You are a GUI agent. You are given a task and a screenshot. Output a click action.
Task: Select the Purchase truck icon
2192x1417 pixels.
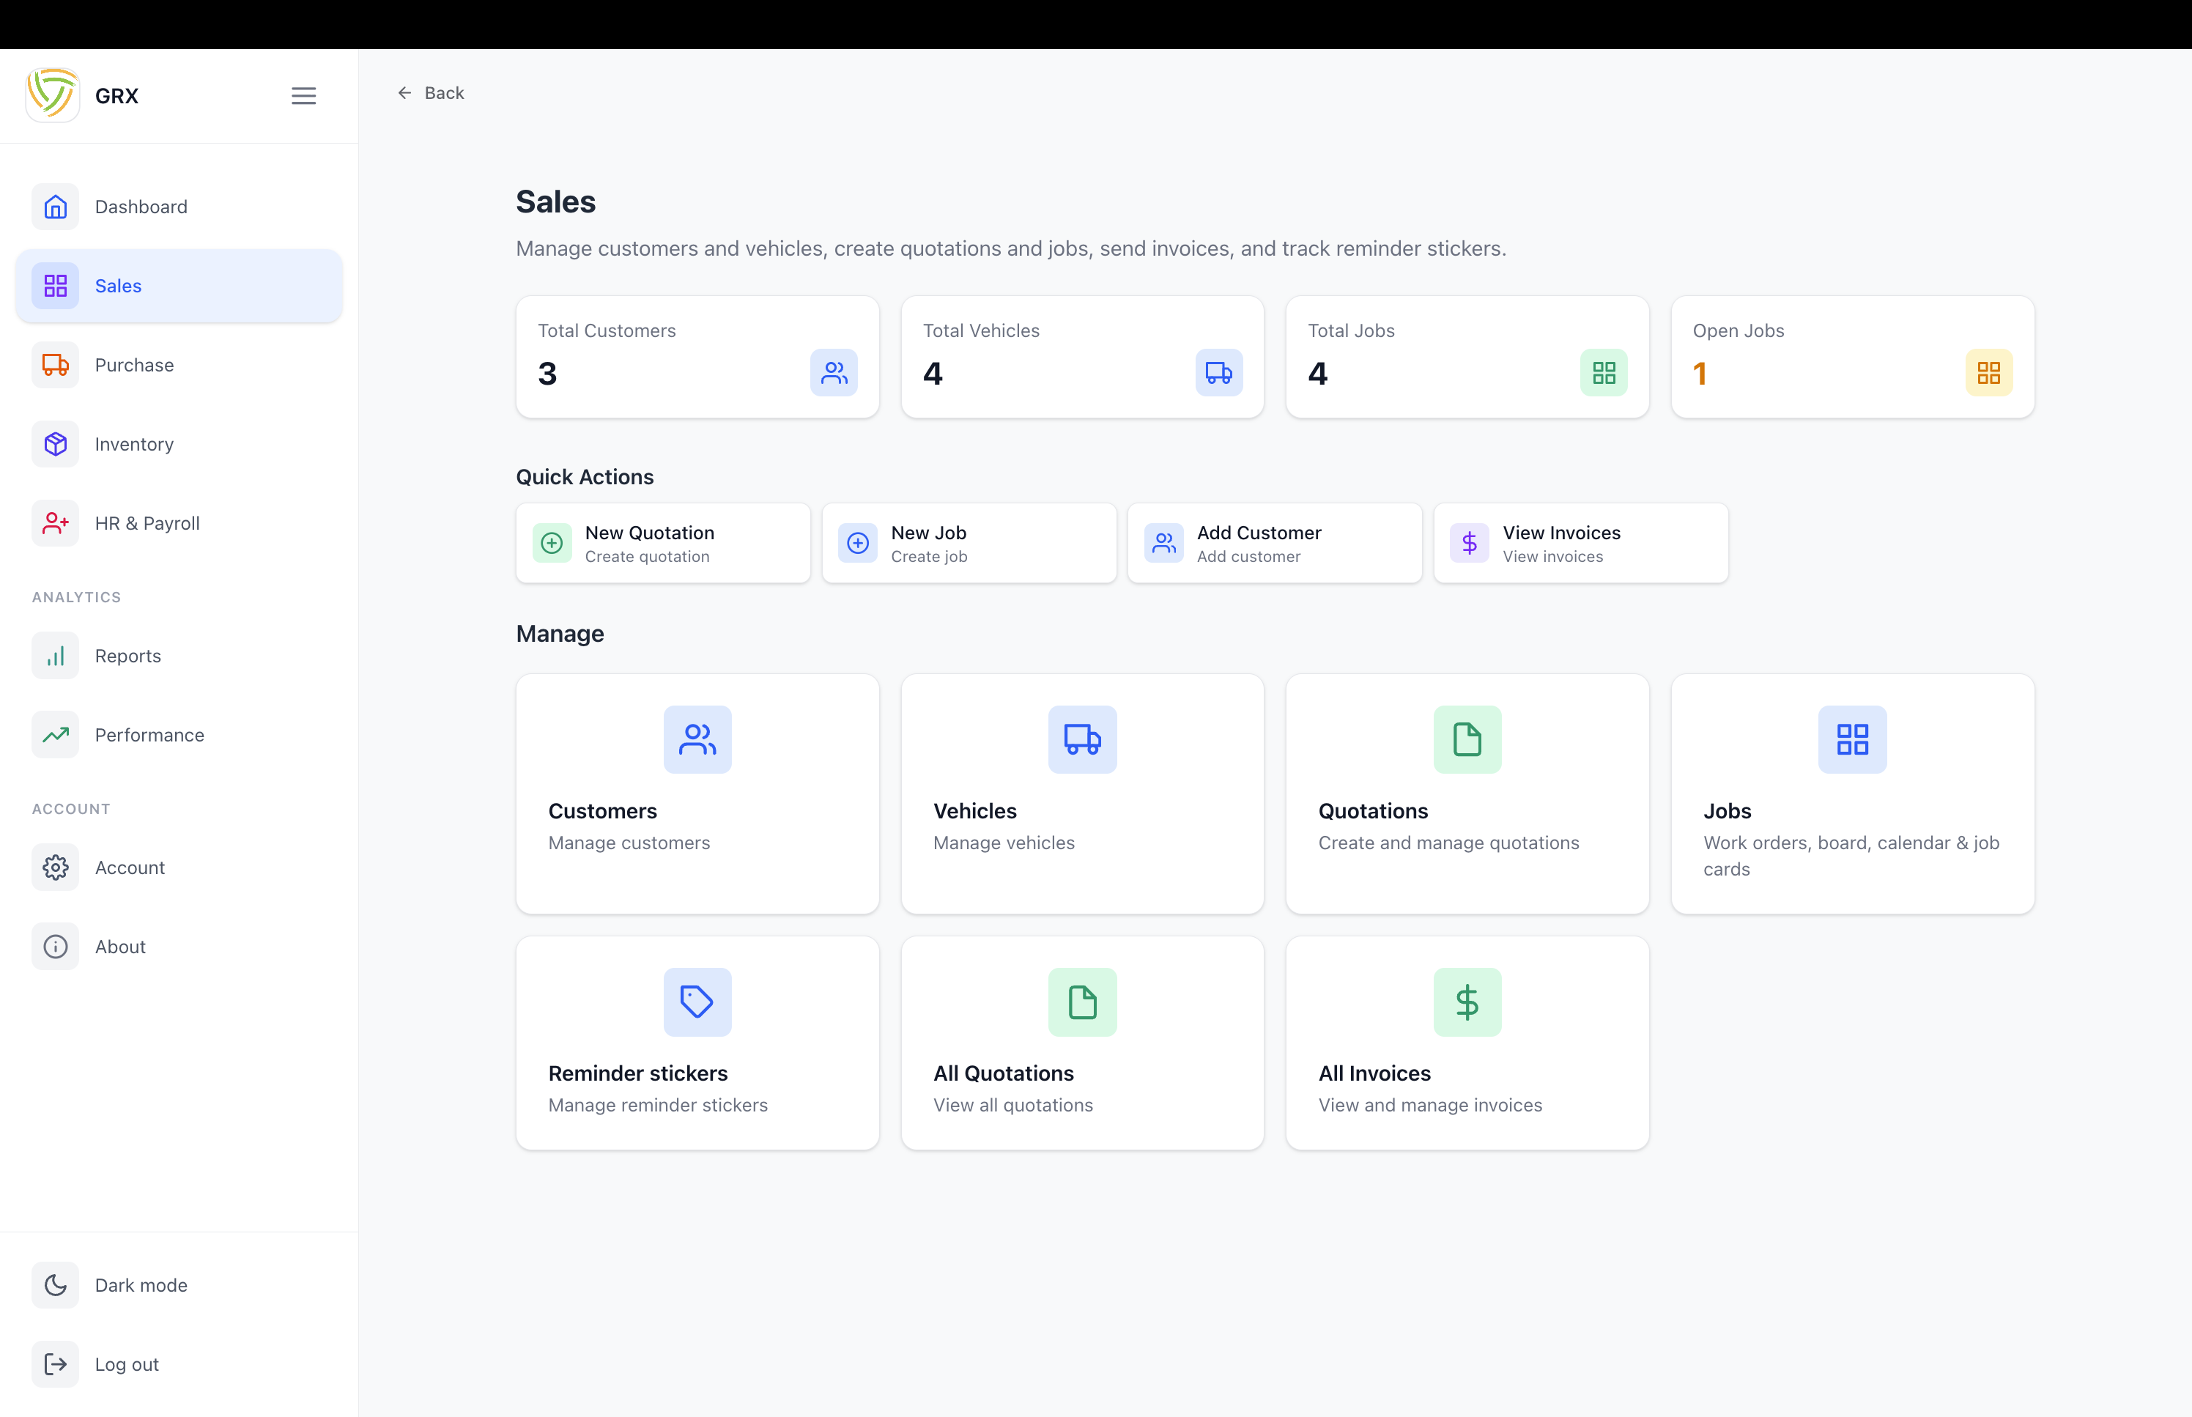pos(55,364)
